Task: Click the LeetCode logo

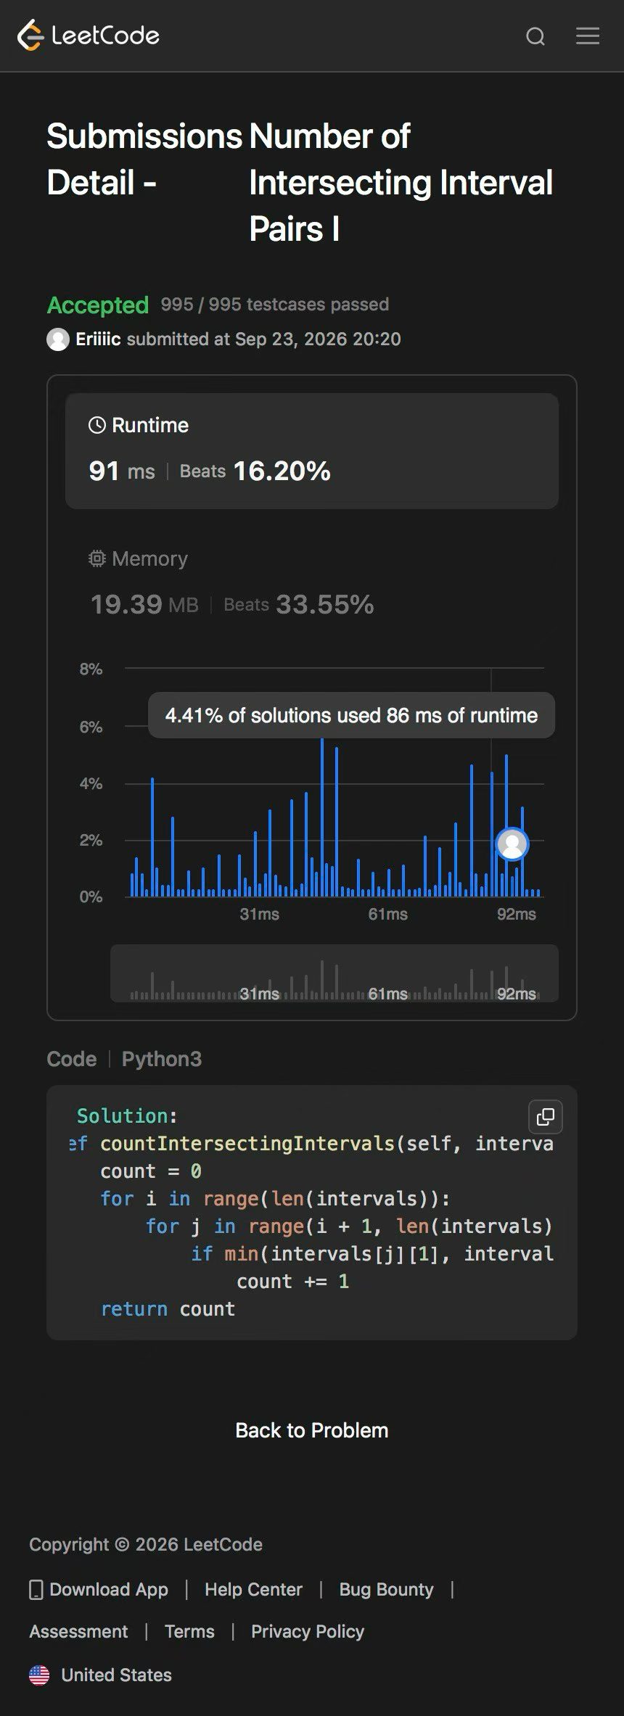Action: (88, 36)
